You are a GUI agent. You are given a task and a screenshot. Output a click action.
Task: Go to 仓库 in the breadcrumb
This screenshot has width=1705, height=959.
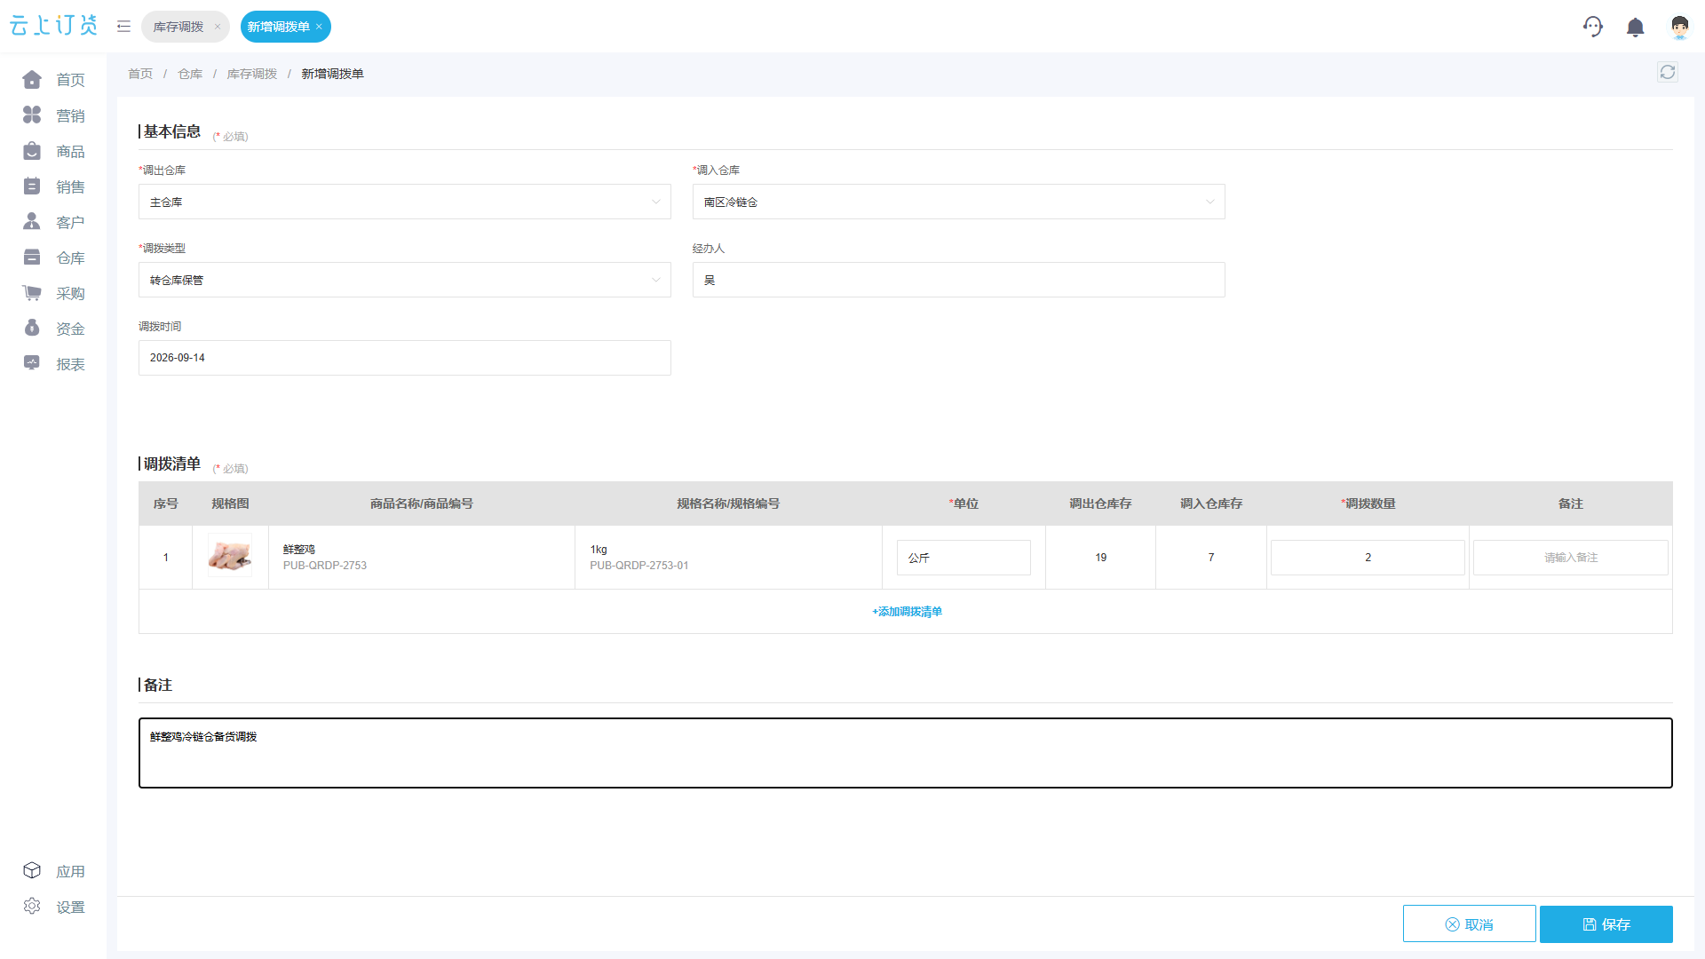[190, 74]
